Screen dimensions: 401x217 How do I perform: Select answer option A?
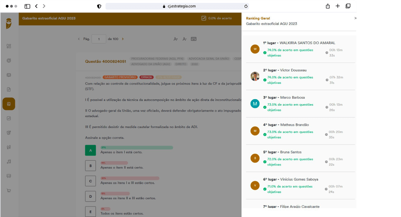point(90,150)
